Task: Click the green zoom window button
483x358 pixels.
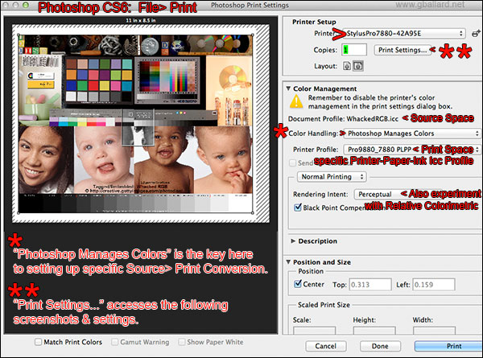Action: pyautogui.click(x=26, y=5)
